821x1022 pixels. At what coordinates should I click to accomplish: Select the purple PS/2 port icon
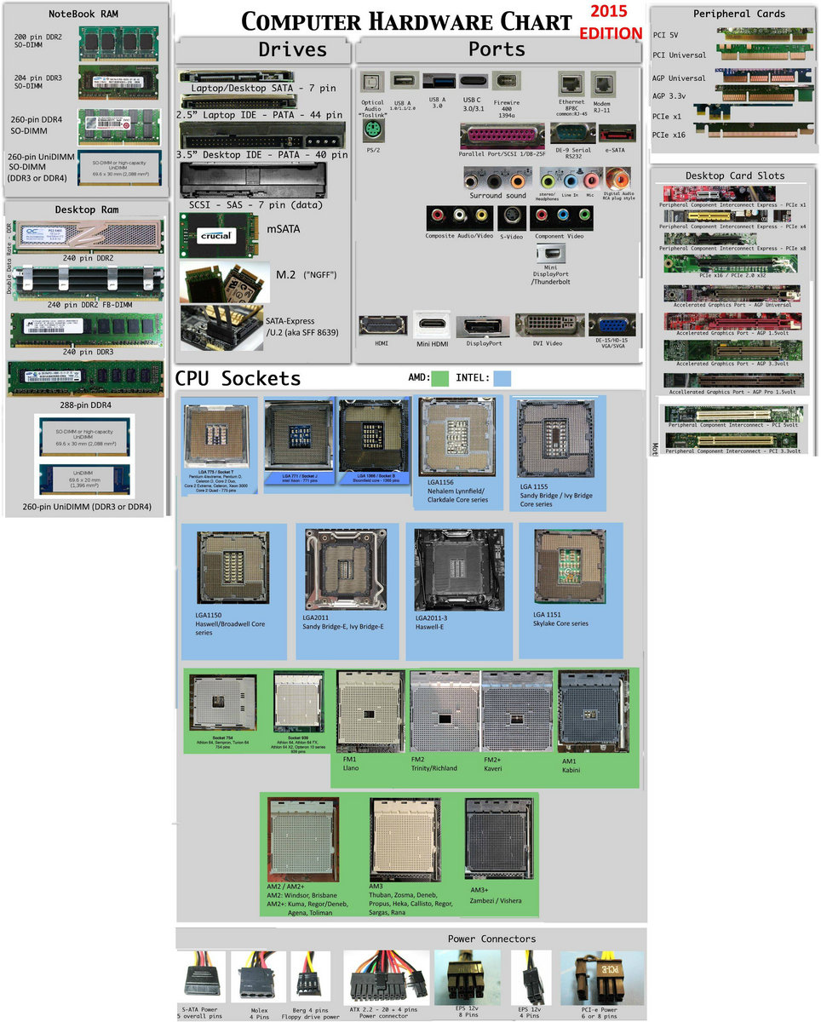[371, 132]
